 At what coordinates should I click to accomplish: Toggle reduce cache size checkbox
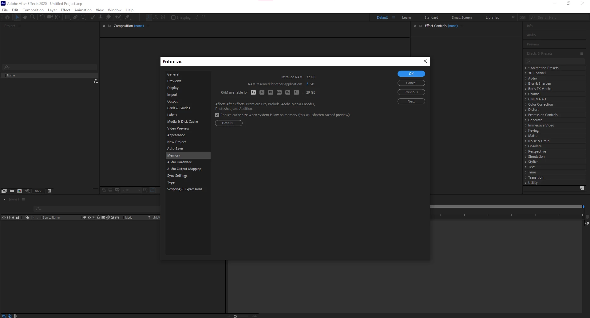(217, 115)
